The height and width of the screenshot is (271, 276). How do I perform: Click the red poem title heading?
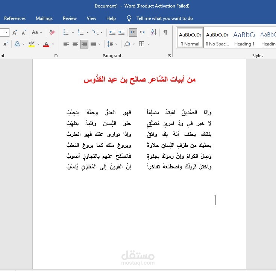[x=140, y=79]
